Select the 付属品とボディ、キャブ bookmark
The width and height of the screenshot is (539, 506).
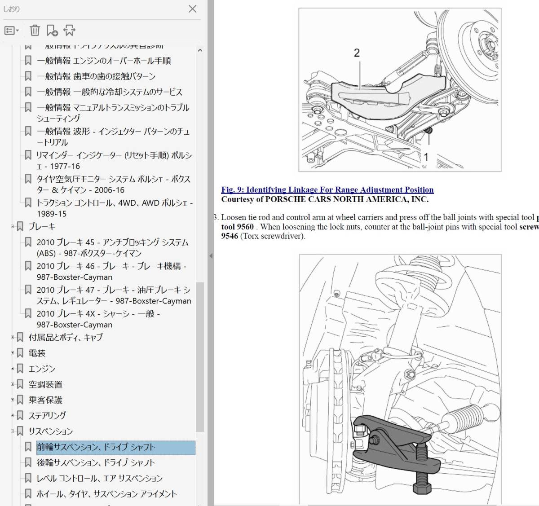coord(66,337)
